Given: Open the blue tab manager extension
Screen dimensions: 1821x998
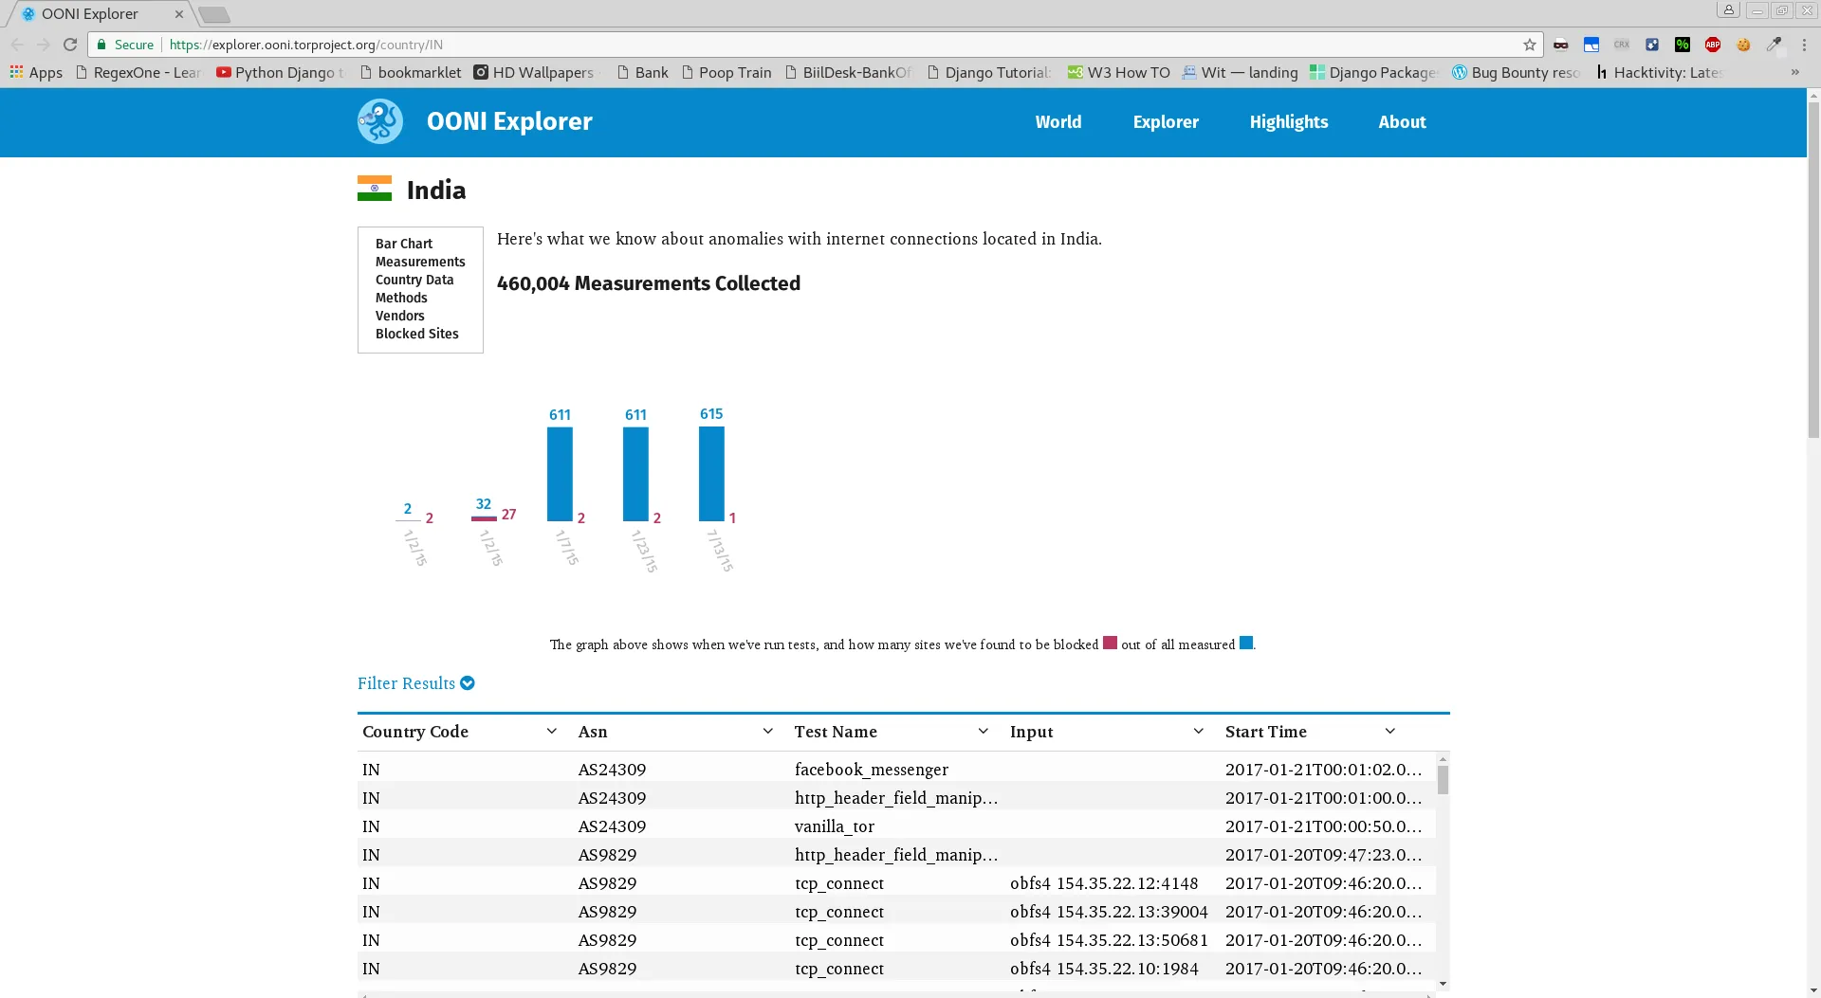Looking at the screenshot, I should [x=1591, y=45].
